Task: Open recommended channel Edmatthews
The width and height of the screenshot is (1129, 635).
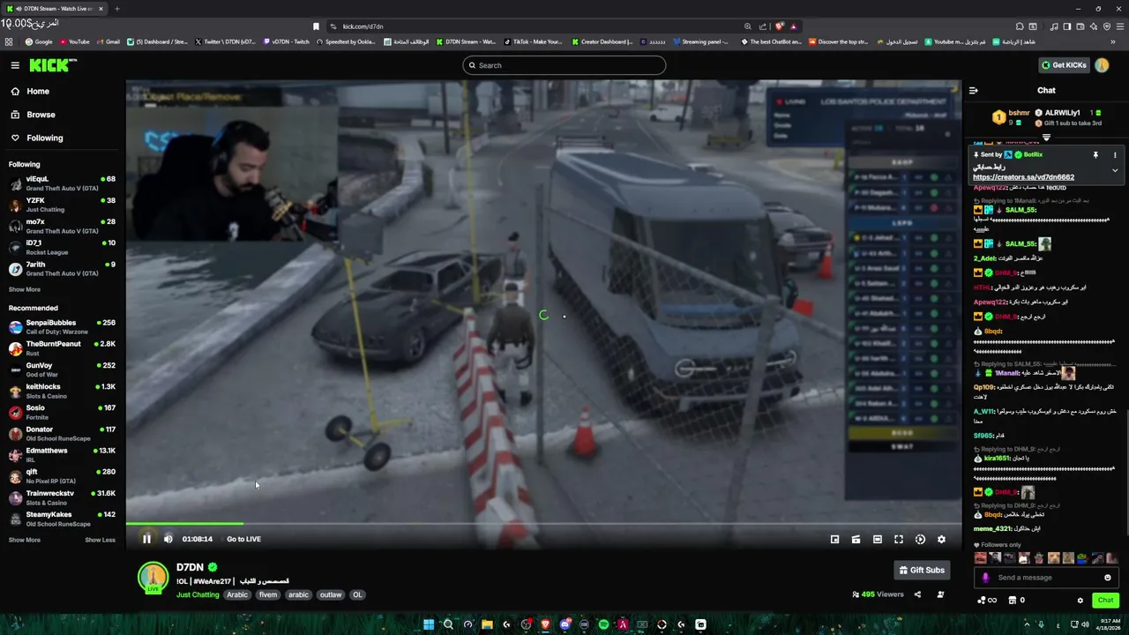Action: 62,454
